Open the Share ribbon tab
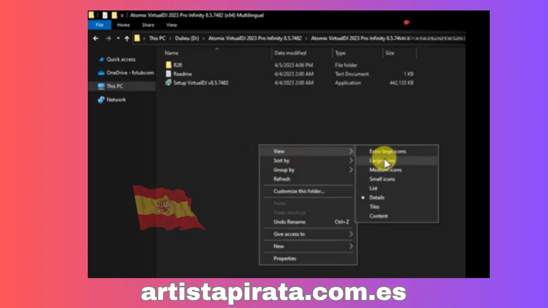This screenshot has height=308, width=548. point(148,25)
